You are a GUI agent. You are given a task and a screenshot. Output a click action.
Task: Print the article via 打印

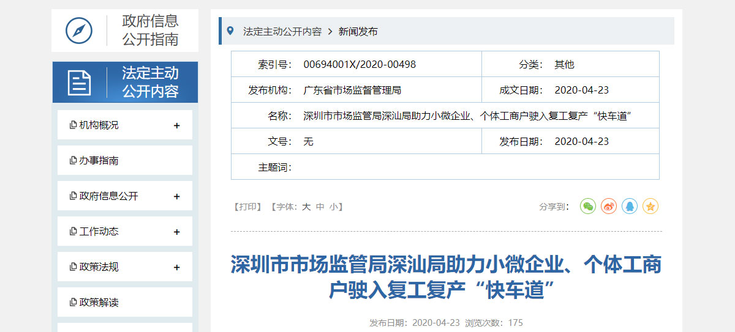[x=247, y=207]
